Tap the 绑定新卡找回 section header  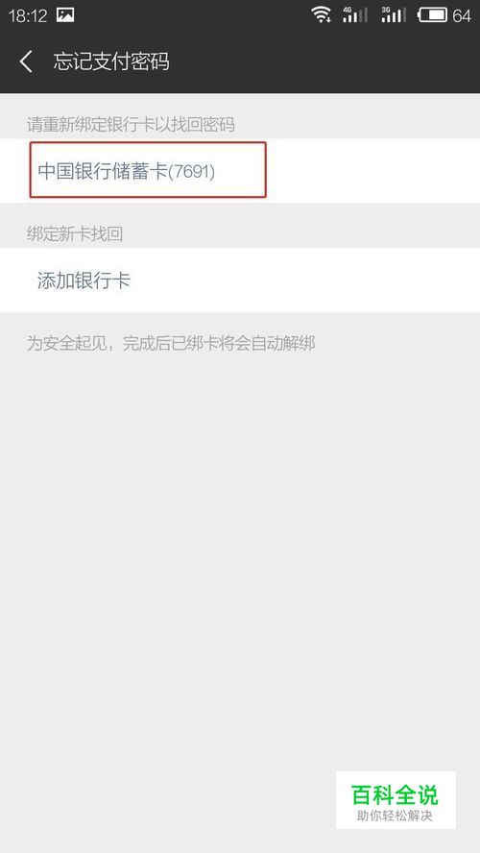coord(75,234)
